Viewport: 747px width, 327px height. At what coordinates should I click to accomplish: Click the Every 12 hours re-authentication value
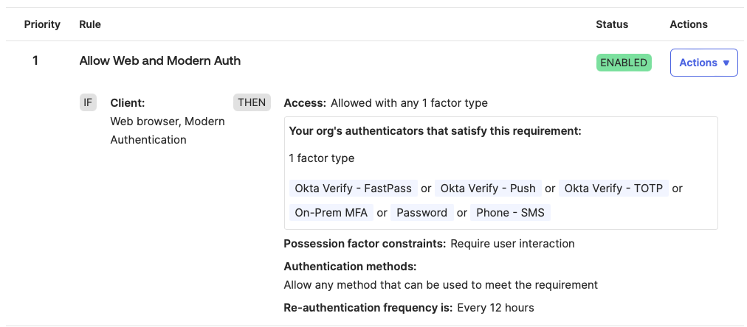495,308
